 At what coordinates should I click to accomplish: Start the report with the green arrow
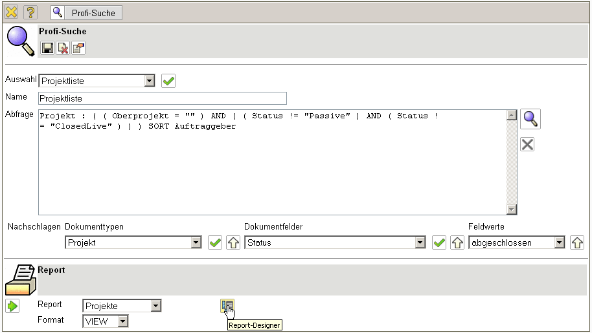point(12,306)
